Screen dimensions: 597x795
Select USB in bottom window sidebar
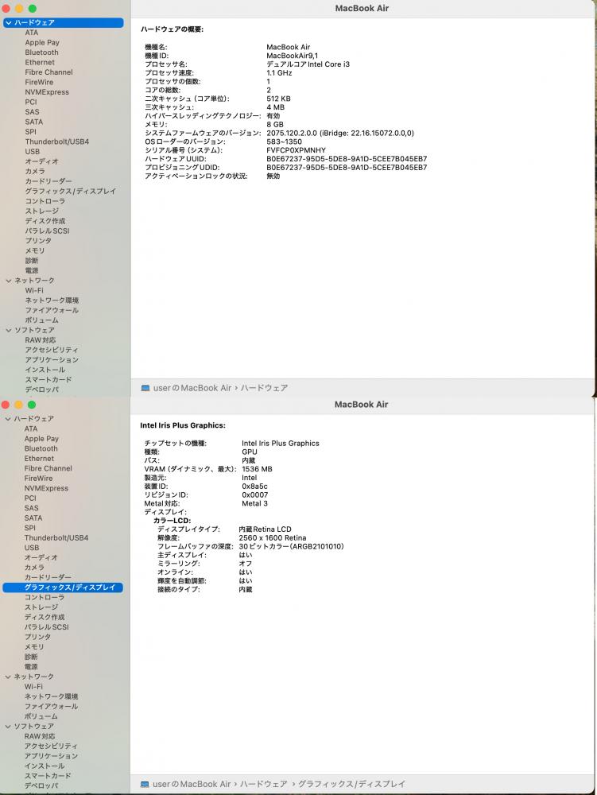pos(32,548)
